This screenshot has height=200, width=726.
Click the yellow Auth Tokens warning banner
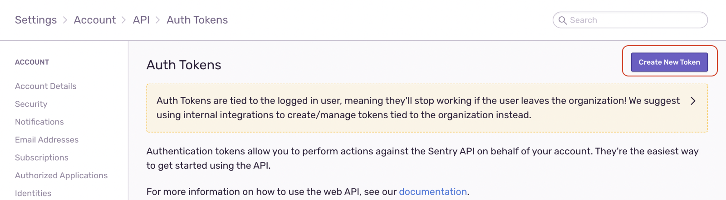coord(427,108)
